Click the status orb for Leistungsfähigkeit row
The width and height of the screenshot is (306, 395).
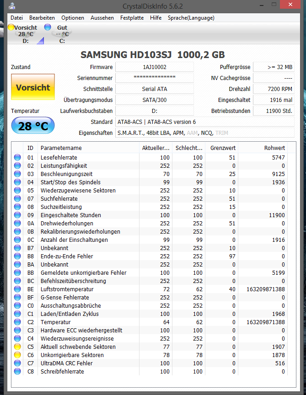pos(17,166)
